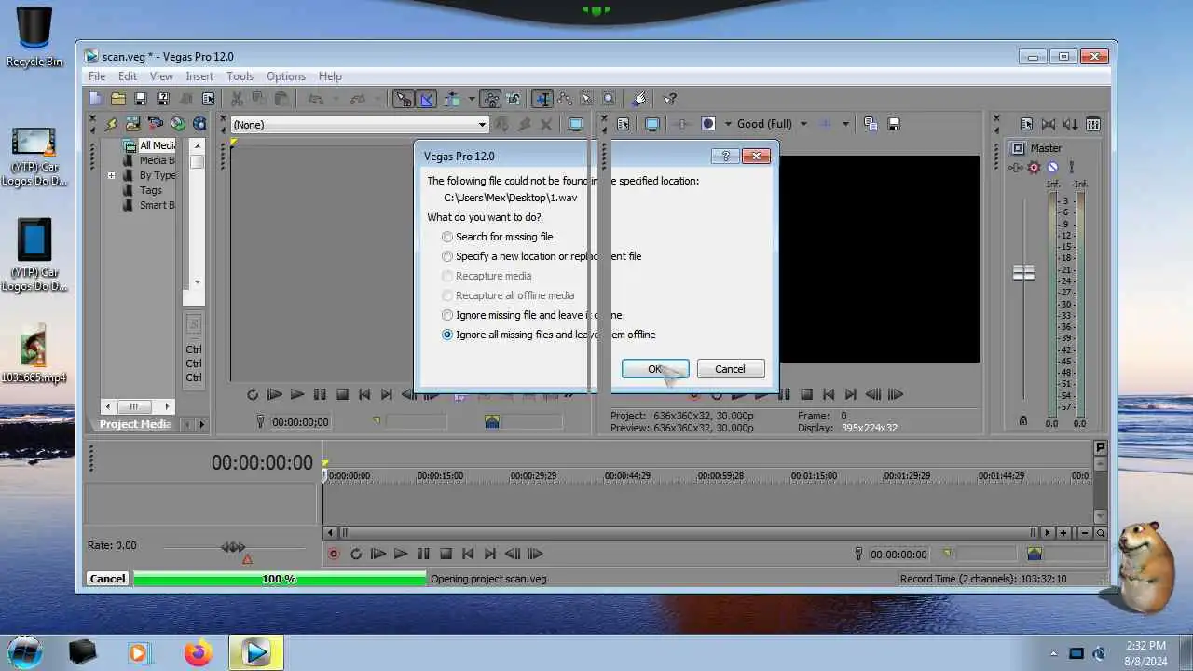Click Dim Output icon in master panel
The height and width of the screenshot is (671, 1193).
click(x=1071, y=124)
